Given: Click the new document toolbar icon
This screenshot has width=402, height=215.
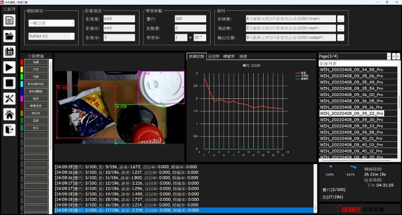Looking at the screenshot, I should [9, 21].
